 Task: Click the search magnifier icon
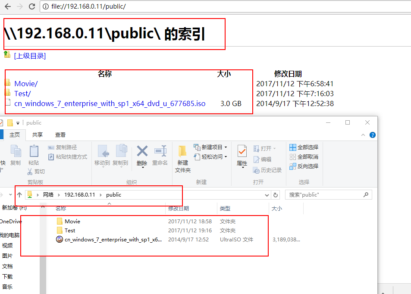tap(366, 195)
